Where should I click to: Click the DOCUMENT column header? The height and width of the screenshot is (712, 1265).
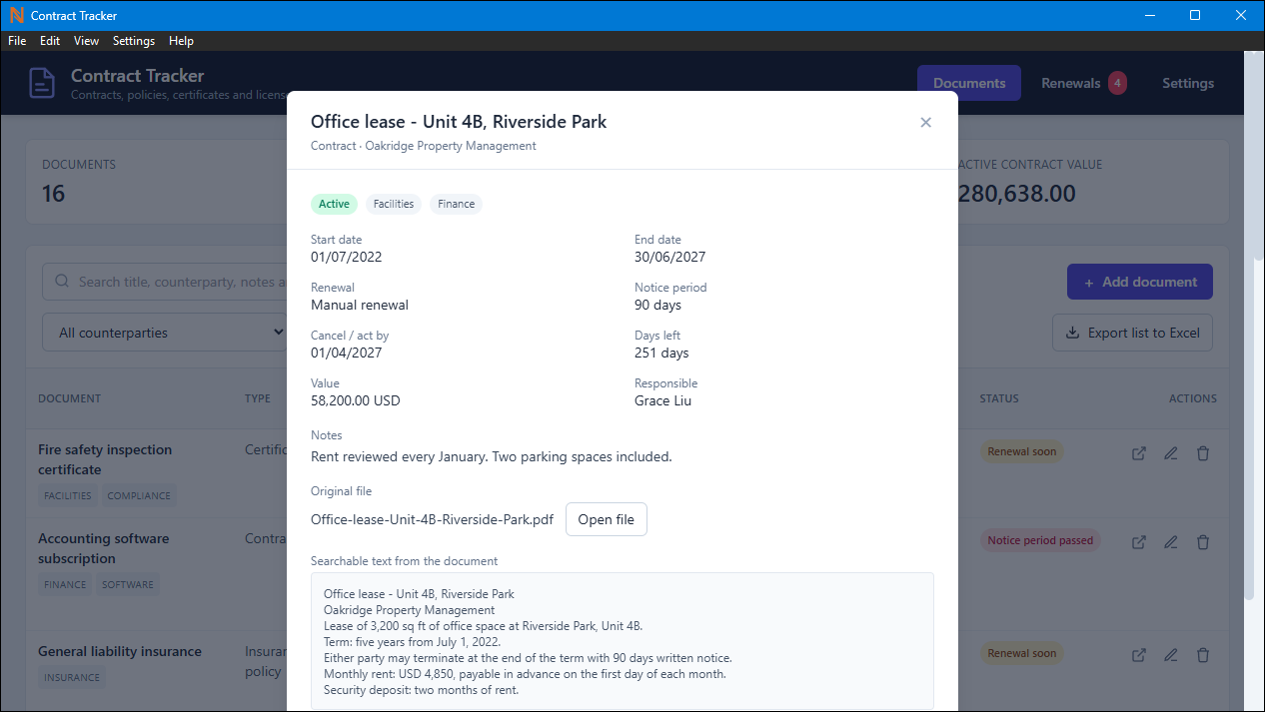[x=70, y=398]
